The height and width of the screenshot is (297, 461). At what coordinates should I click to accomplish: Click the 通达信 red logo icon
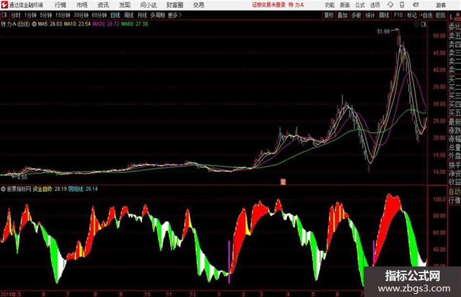(x=4, y=5)
